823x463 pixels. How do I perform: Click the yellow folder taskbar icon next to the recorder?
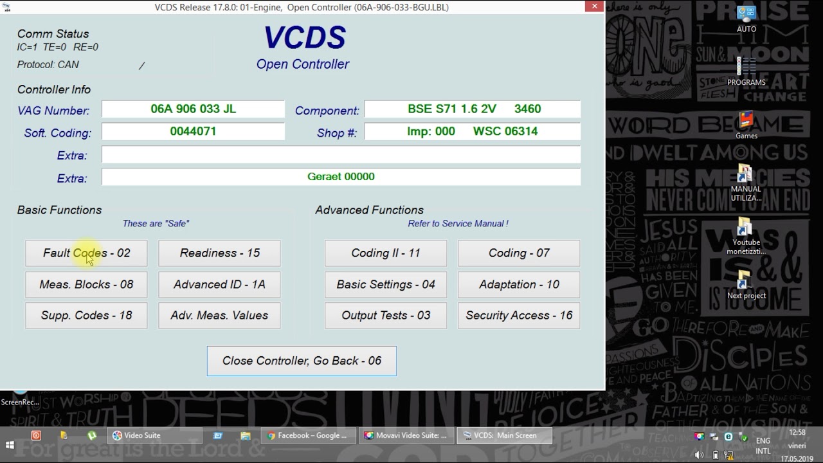tap(64, 435)
